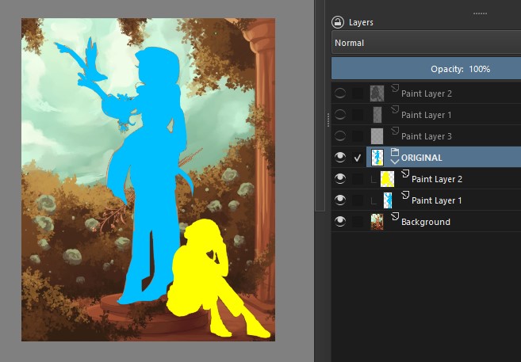Hide the Background layer using its eye icon

[x=340, y=222]
